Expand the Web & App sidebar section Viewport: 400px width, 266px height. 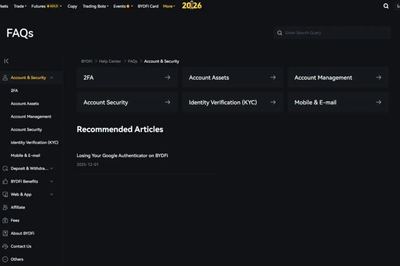coord(52,194)
